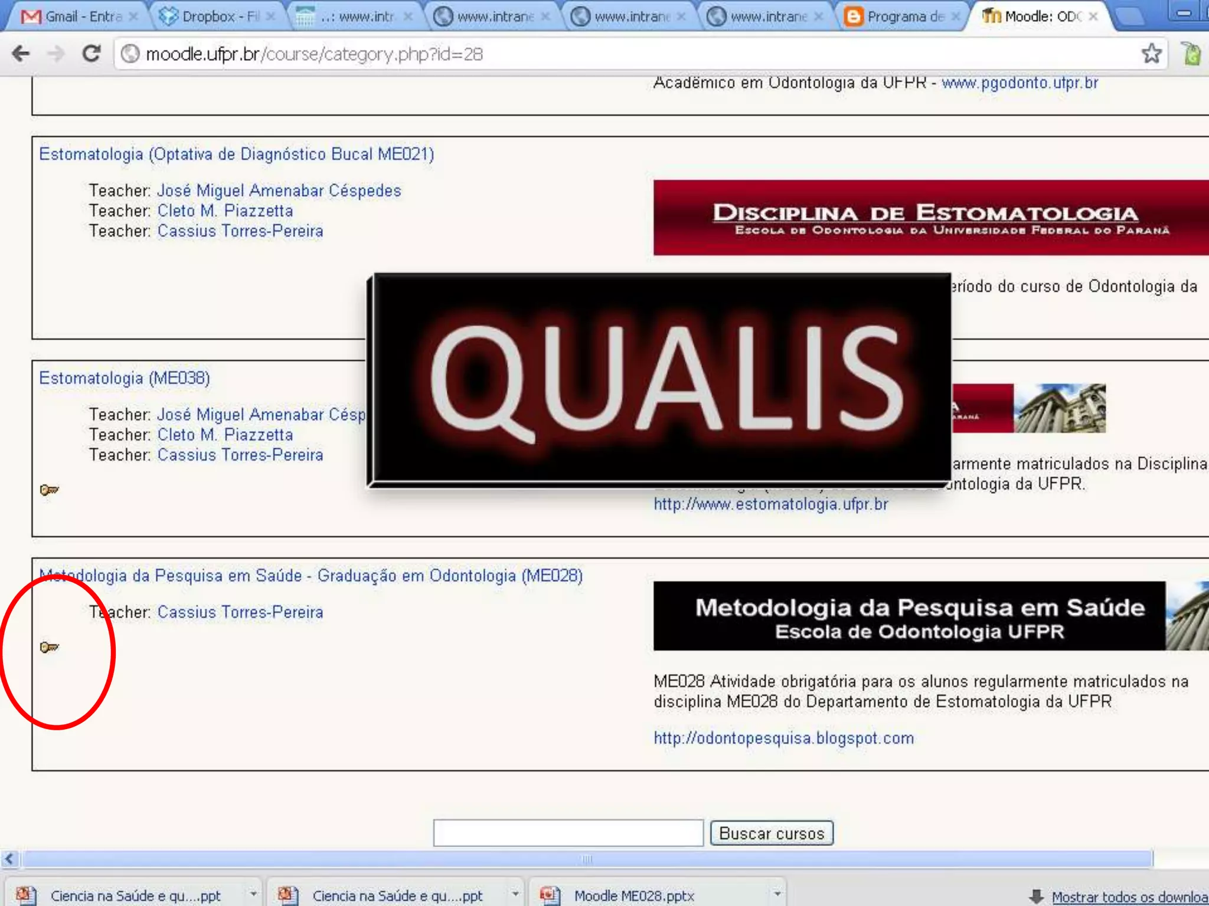This screenshot has height=906, width=1209.
Task: Open the PowerPoint icon of Moodle ME028.pptx download
Action: [550, 895]
